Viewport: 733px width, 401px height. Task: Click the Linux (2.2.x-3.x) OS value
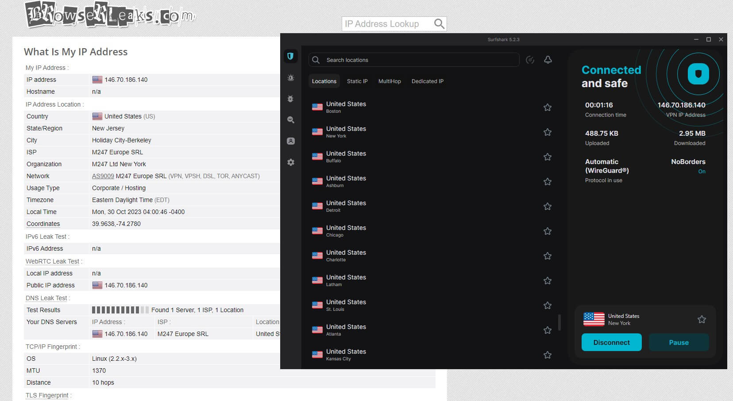(114, 359)
